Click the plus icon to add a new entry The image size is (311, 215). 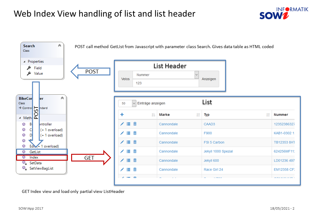tap(122, 114)
